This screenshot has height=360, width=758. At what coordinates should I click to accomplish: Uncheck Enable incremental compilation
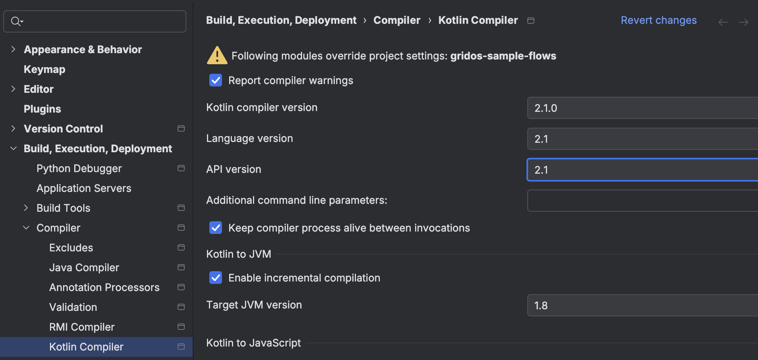point(215,278)
